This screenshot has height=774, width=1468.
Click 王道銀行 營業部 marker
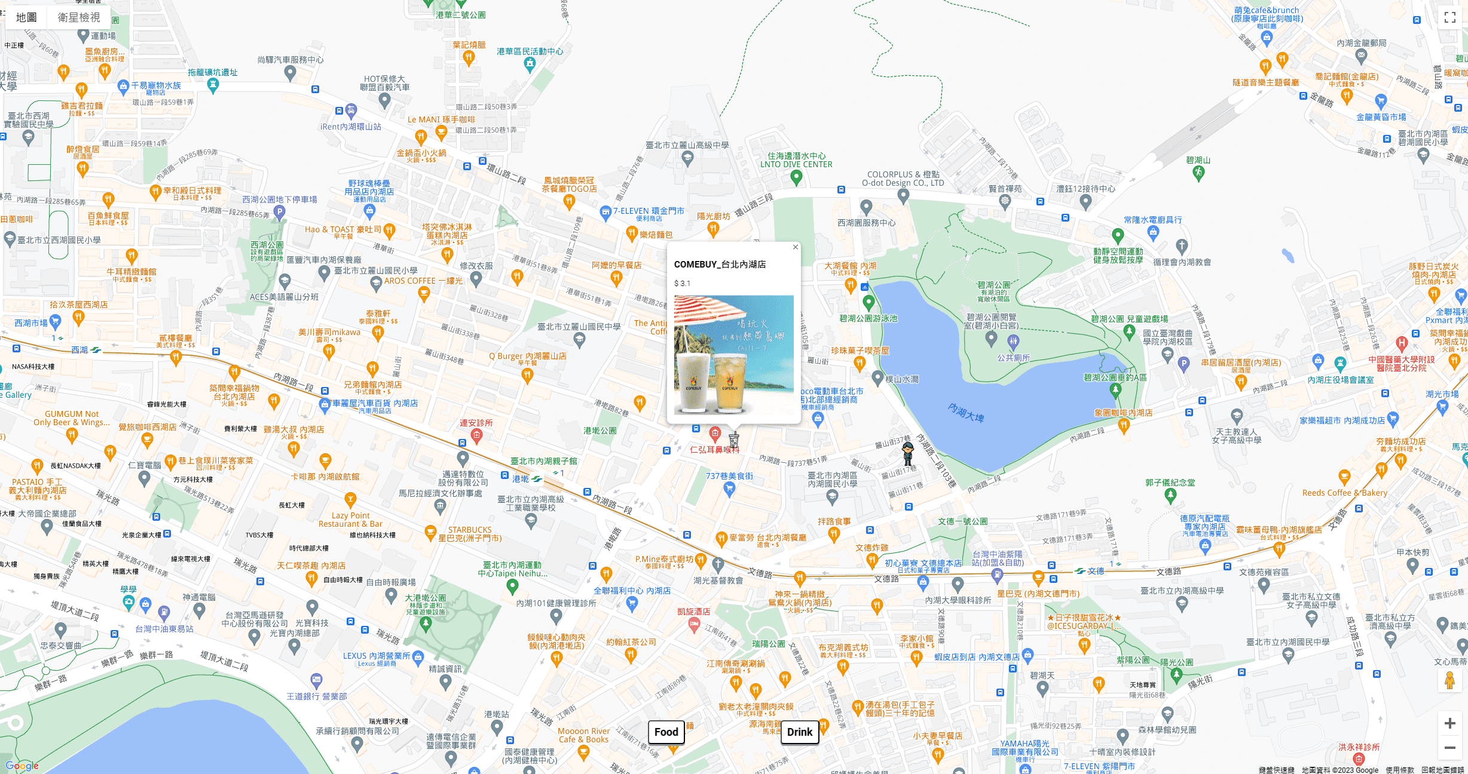tap(316, 680)
